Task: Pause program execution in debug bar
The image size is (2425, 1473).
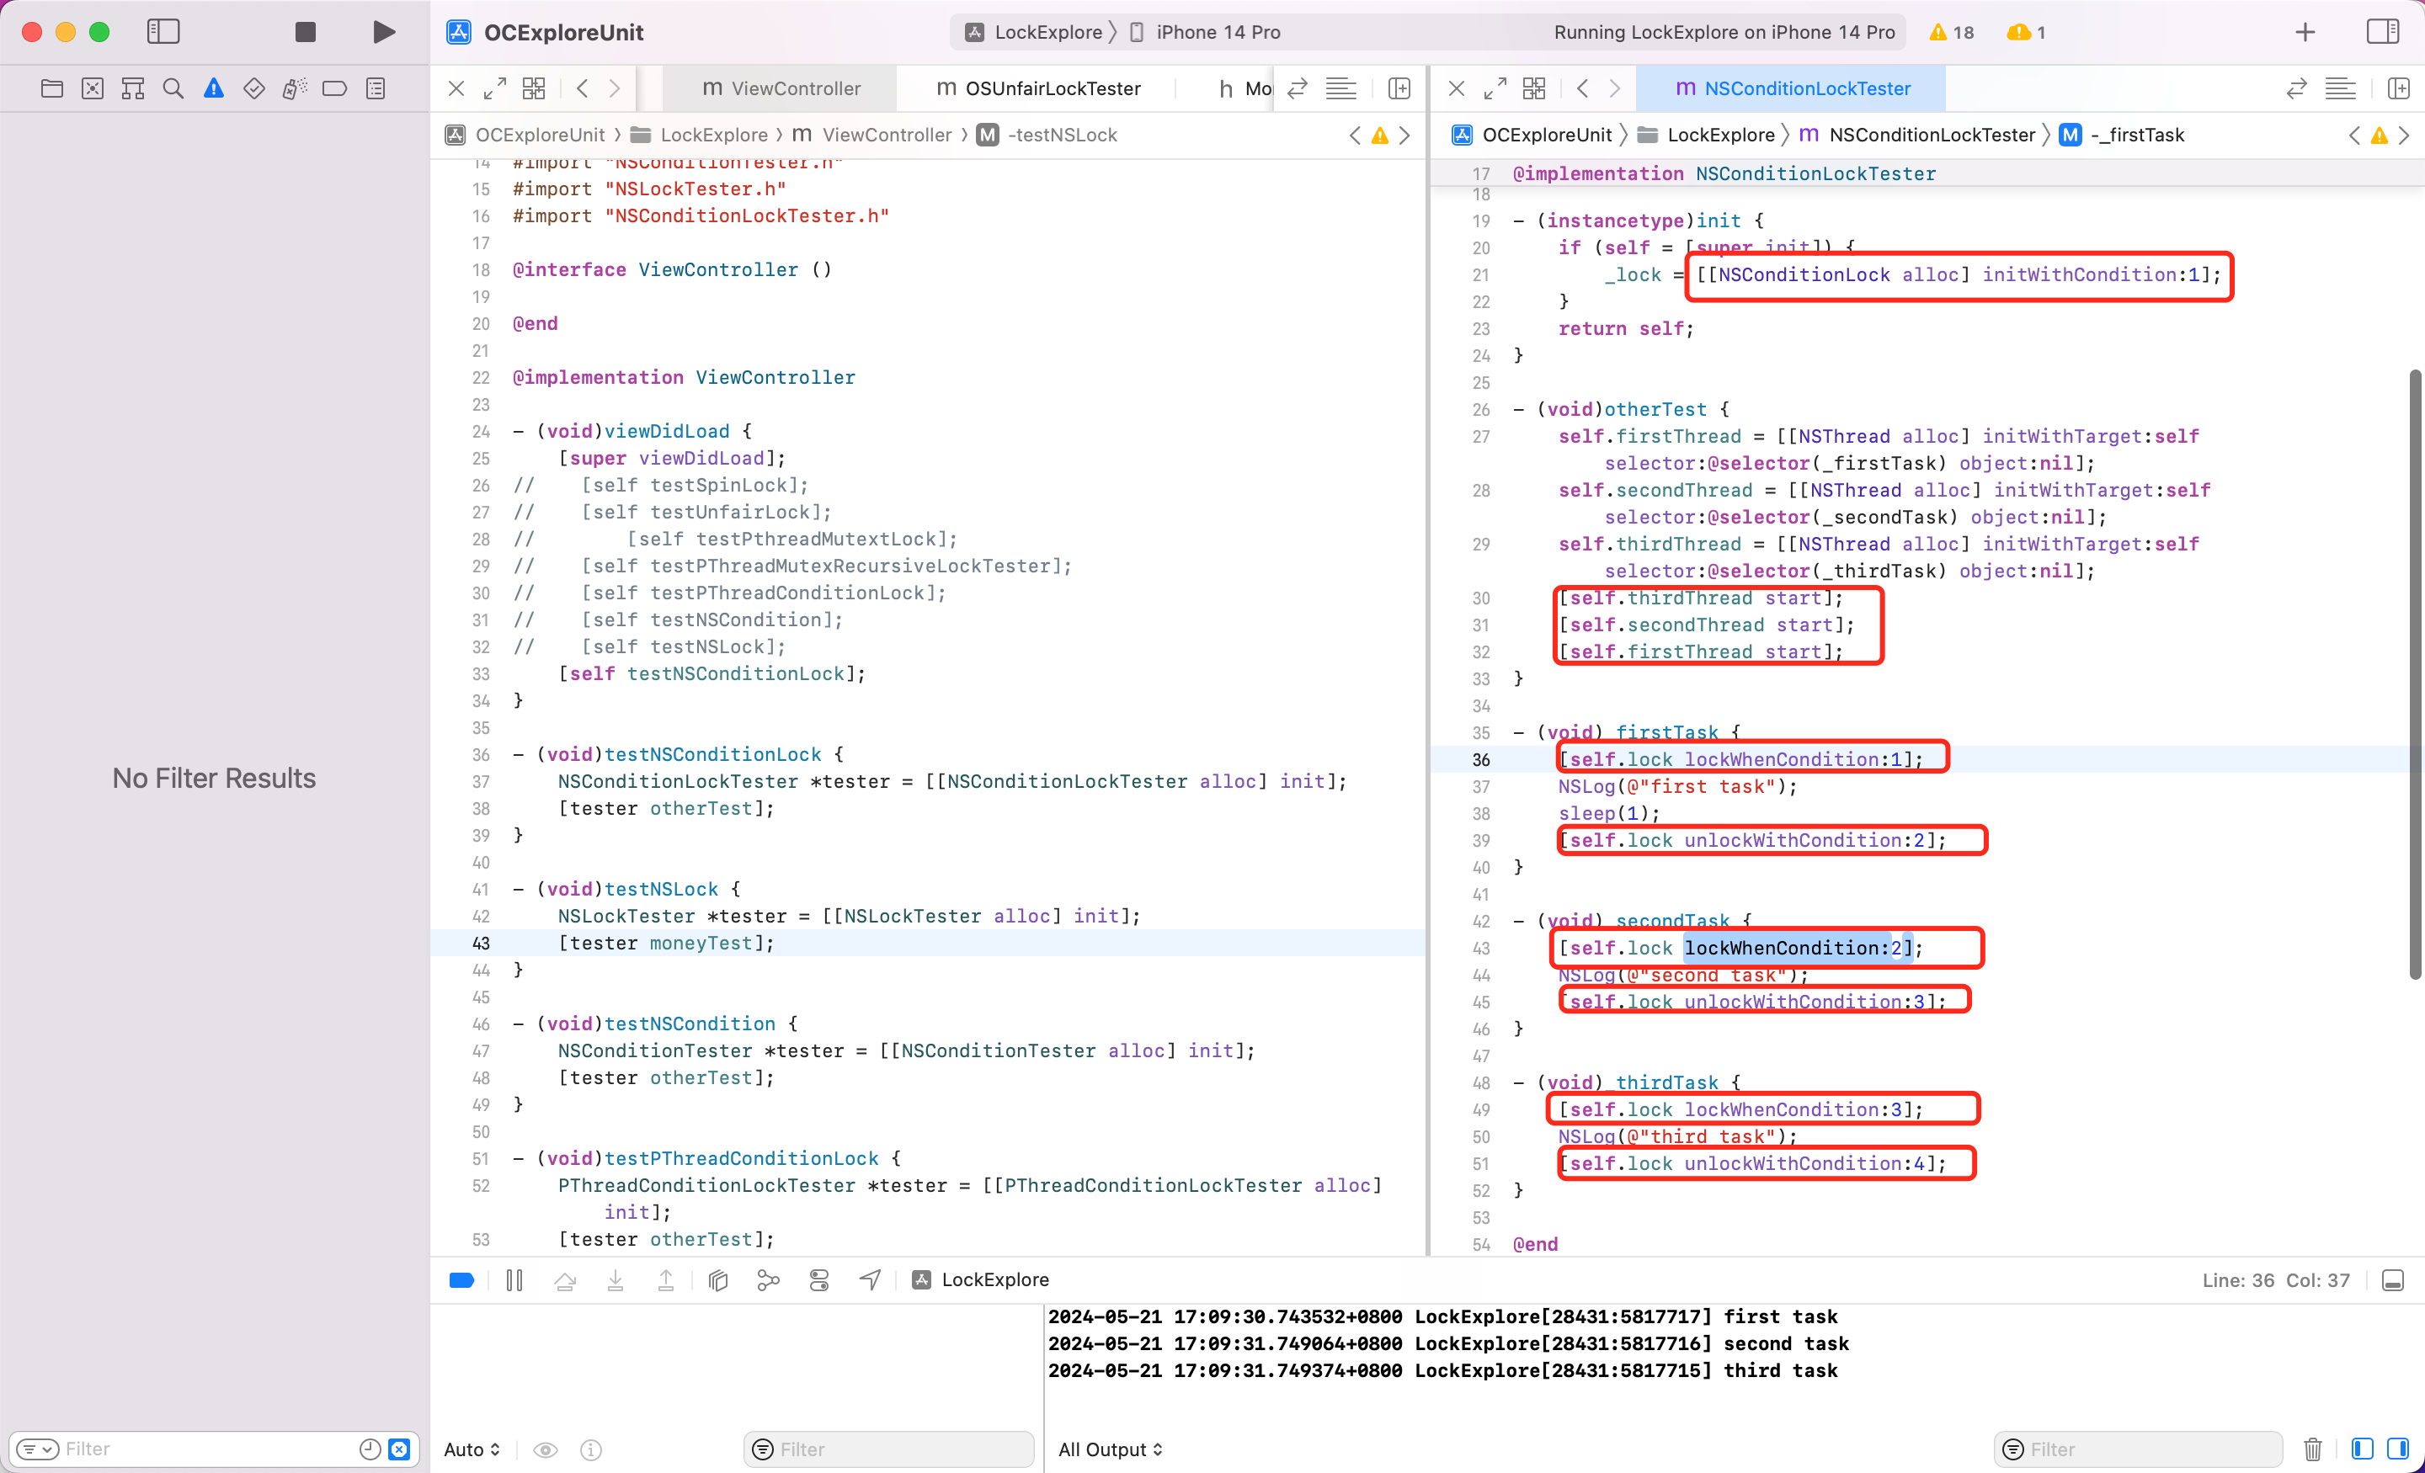Action: coord(514,1279)
